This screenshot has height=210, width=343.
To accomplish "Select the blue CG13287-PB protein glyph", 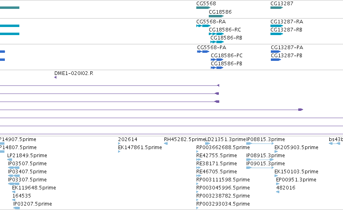I will tap(276, 60).
